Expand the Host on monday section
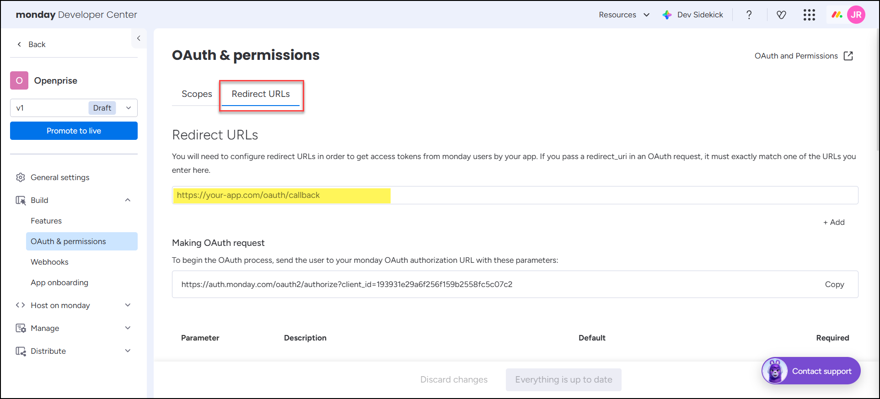This screenshot has height=399, width=880. [x=128, y=305]
